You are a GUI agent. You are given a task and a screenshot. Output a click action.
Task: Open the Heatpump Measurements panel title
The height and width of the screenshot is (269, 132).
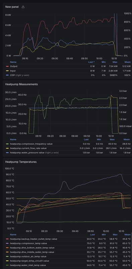(x=21, y=84)
